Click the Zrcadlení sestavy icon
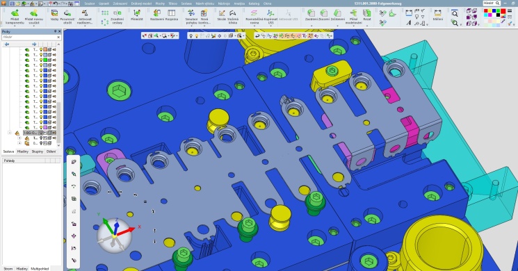The width and height of the screenshot is (518, 271). coord(118,13)
